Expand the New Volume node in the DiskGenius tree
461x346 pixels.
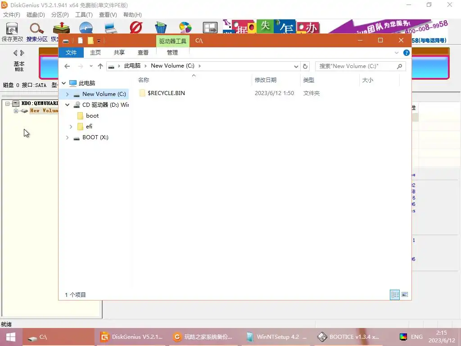coord(16,111)
